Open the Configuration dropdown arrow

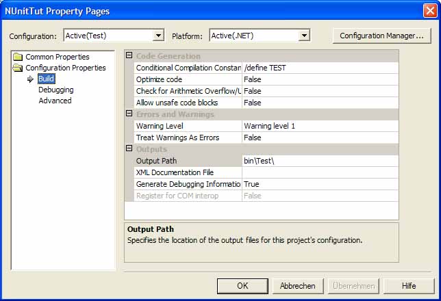click(158, 36)
